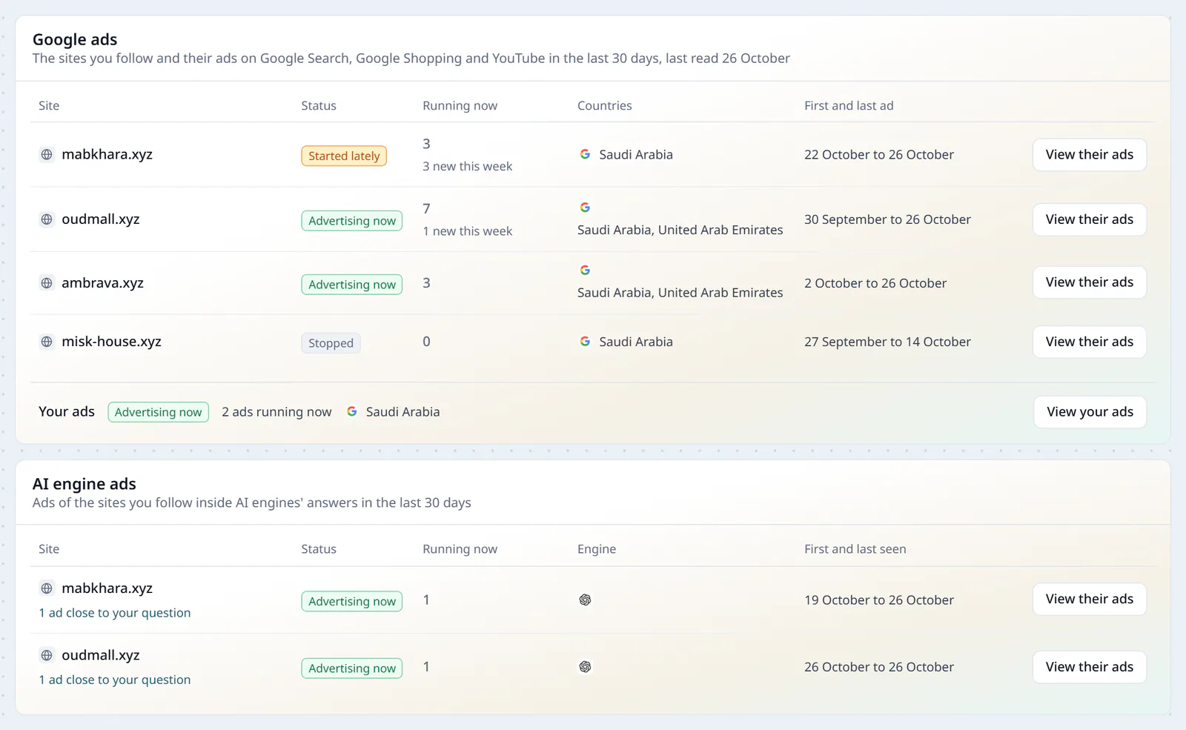Open the ad close to your question under mabkhara.xyz
Viewport: 1186px width, 730px height.
(115, 613)
